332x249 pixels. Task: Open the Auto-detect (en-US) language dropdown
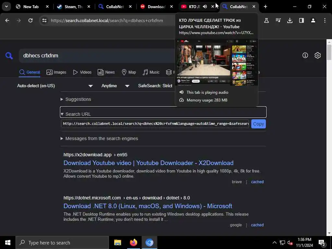[55, 86]
